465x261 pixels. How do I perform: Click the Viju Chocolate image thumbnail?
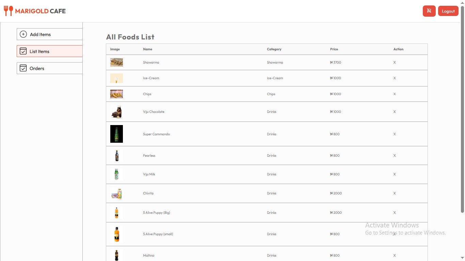click(x=116, y=111)
